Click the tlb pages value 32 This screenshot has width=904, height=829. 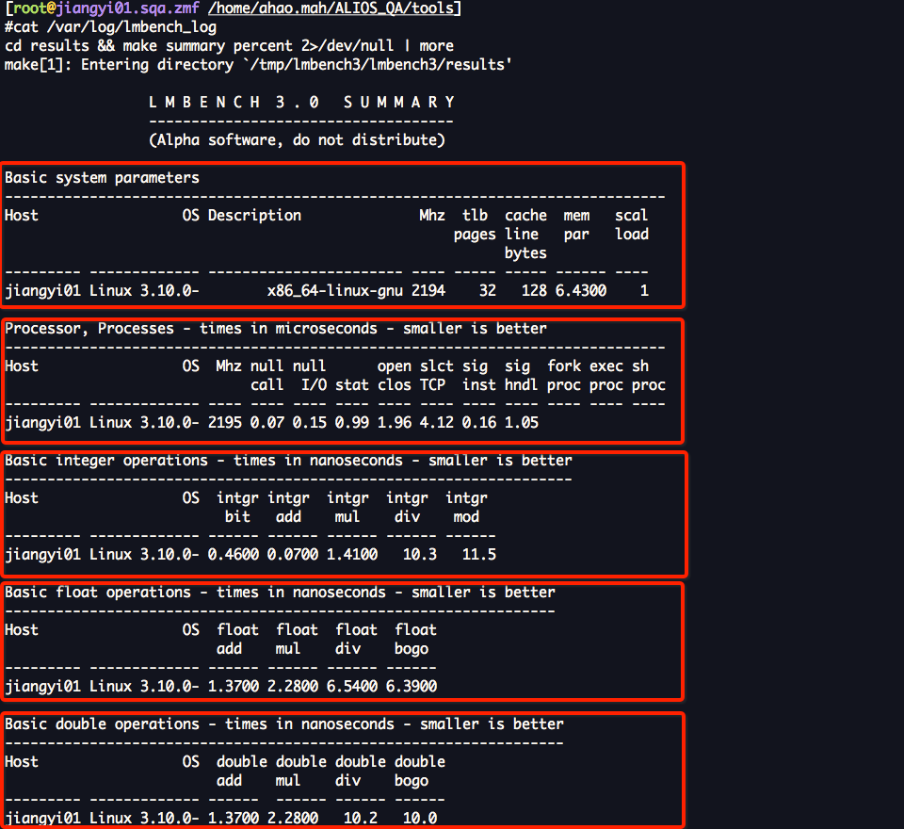coord(488,291)
